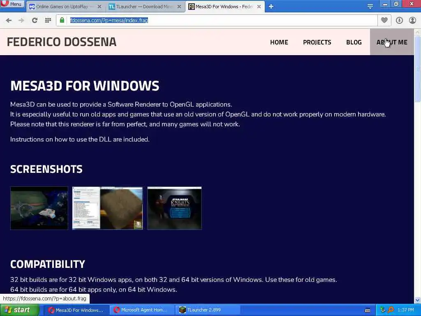This screenshot has height=316, width=421.
Task: Open the downloads icon in toolbar
Action: coord(399,21)
